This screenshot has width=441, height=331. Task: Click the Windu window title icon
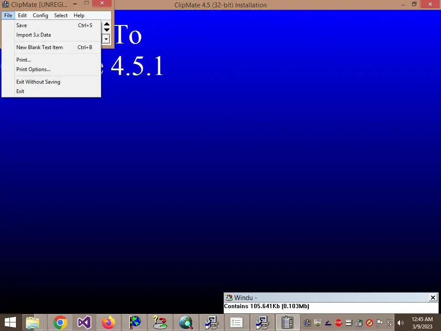point(229,297)
